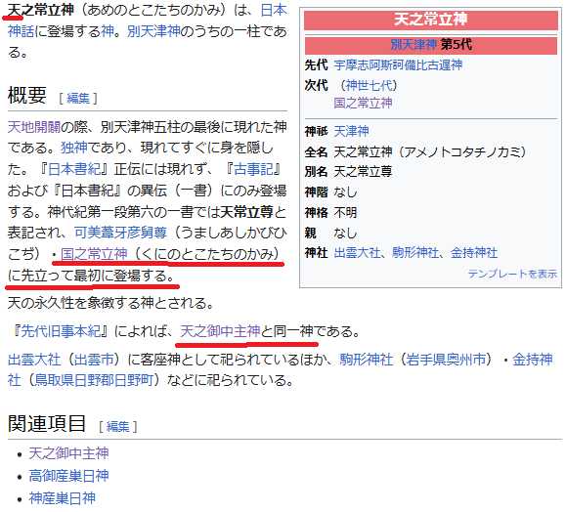Image resolution: width=566 pixels, height=512 pixels.
Task: Open the 日本書紀 link in 正伝 sentence
Action: (x=74, y=169)
